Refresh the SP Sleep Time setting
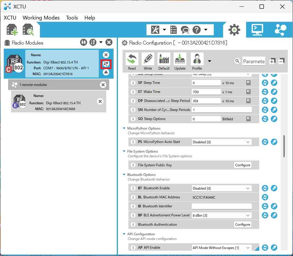The height and width of the screenshot is (256, 293). pos(265,83)
